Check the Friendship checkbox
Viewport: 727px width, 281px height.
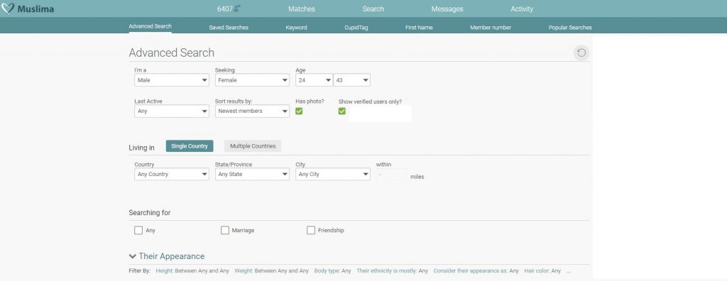pyautogui.click(x=311, y=230)
